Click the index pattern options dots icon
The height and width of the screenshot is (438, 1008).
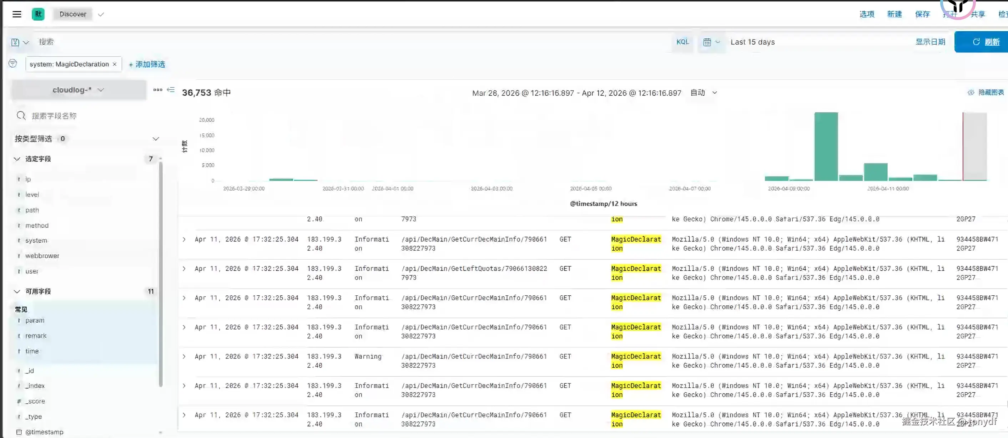158,90
